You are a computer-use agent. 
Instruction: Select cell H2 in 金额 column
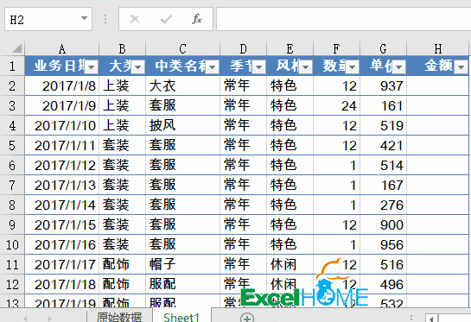point(437,85)
